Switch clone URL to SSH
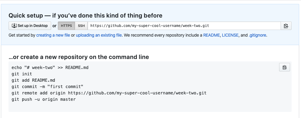 click(x=81, y=26)
